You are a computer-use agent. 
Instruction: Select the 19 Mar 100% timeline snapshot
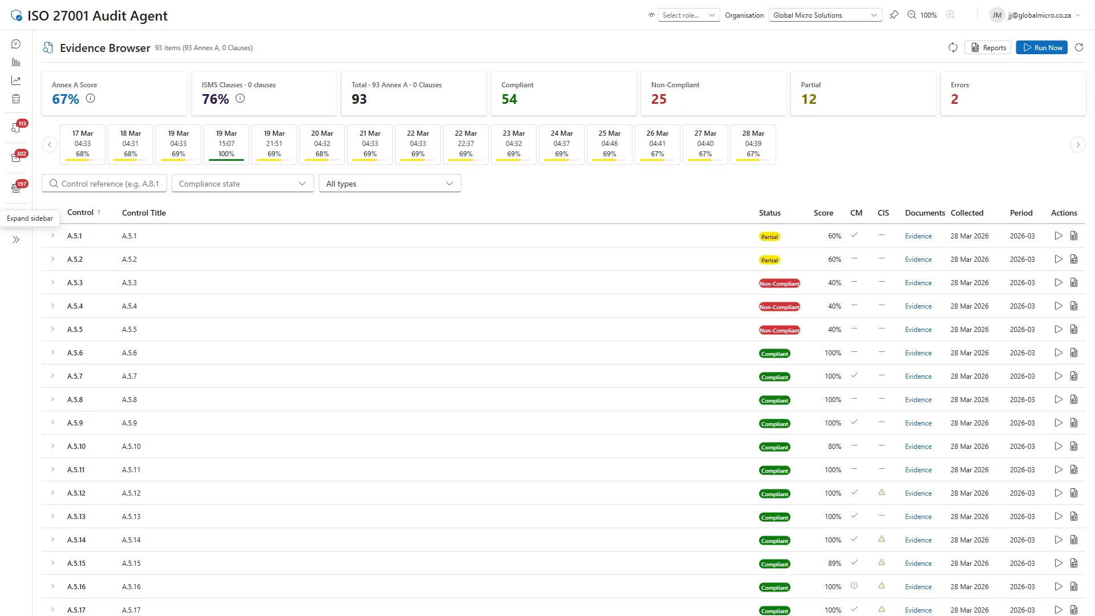coord(226,144)
